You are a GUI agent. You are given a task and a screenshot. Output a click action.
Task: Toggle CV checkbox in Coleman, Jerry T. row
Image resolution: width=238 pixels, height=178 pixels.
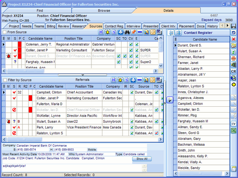131,44
